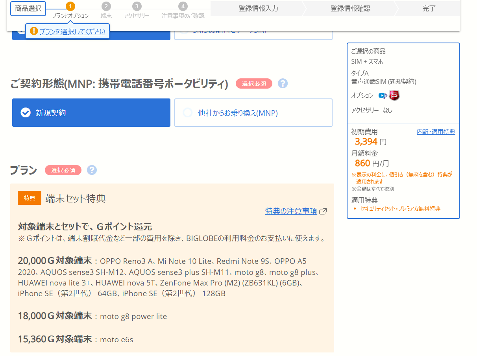This screenshot has height=356, width=477.
Task: Click the blue video option icon in summary
Action: (383, 96)
